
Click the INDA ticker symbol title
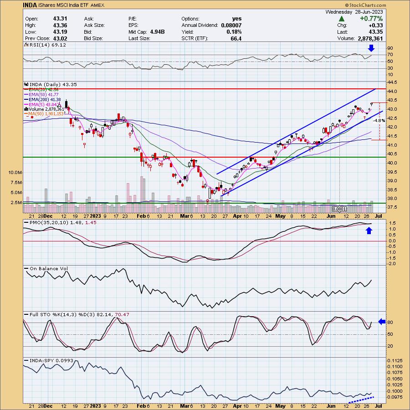click(x=30, y=5)
